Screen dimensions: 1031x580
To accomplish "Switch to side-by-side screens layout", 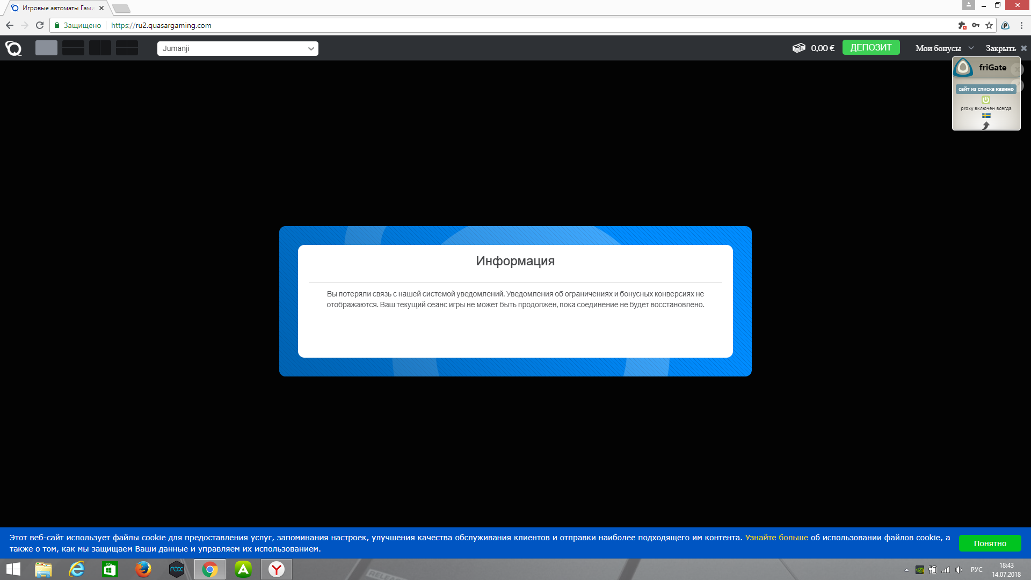I will [x=100, y=48].
